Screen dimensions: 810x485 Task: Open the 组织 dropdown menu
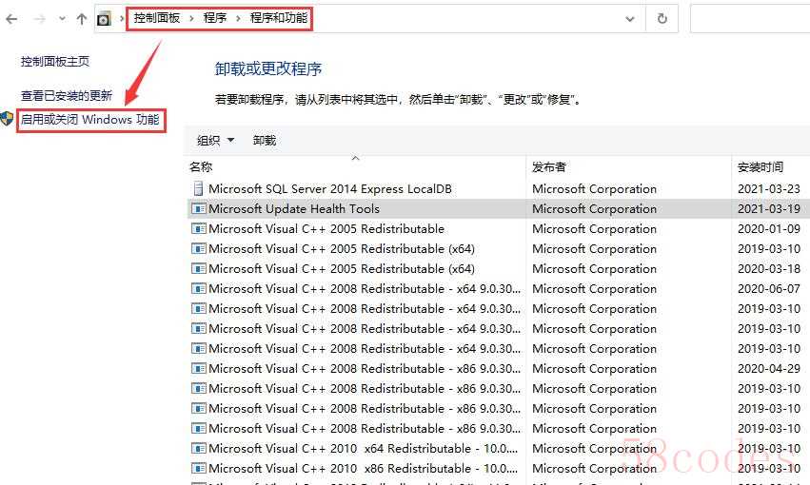tap(215, 141)
